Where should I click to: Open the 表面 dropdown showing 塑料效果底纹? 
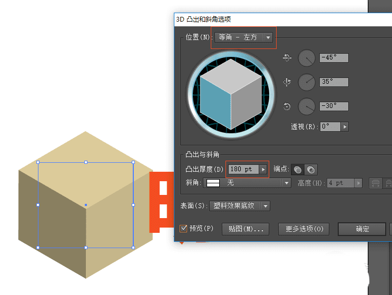(x=240, y=206)
